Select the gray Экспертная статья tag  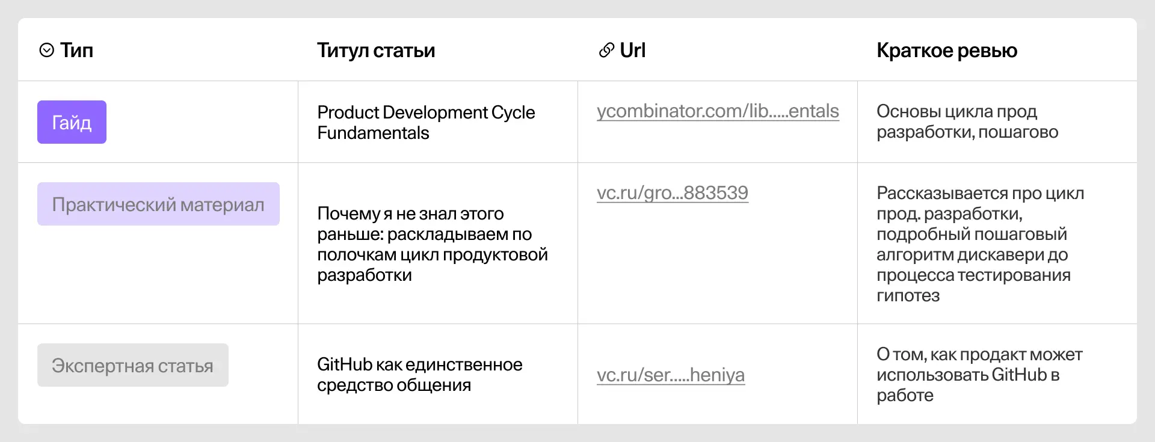tap(132, 364)
